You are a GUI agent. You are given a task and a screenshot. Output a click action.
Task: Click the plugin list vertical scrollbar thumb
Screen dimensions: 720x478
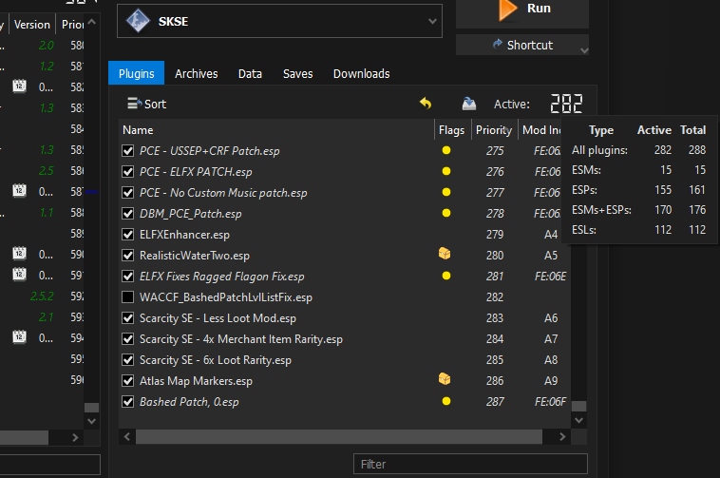[x=578, y=406]
